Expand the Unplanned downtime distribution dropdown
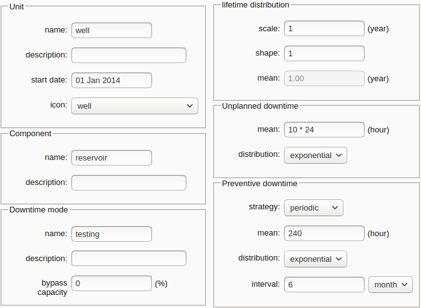The height and width of the screenshot is (308, 421). tap(315, 155)
